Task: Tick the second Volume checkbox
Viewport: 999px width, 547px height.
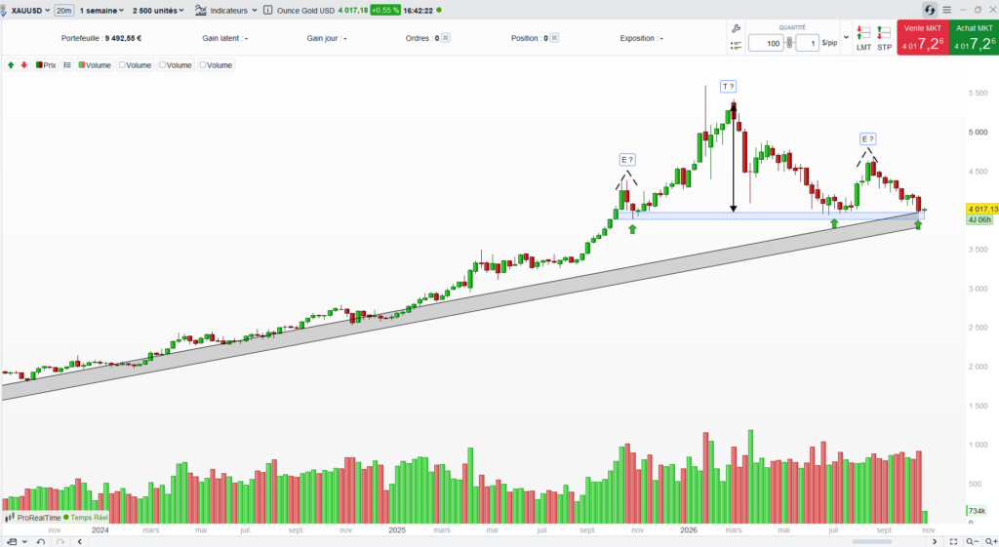Action: pos(122,65)
